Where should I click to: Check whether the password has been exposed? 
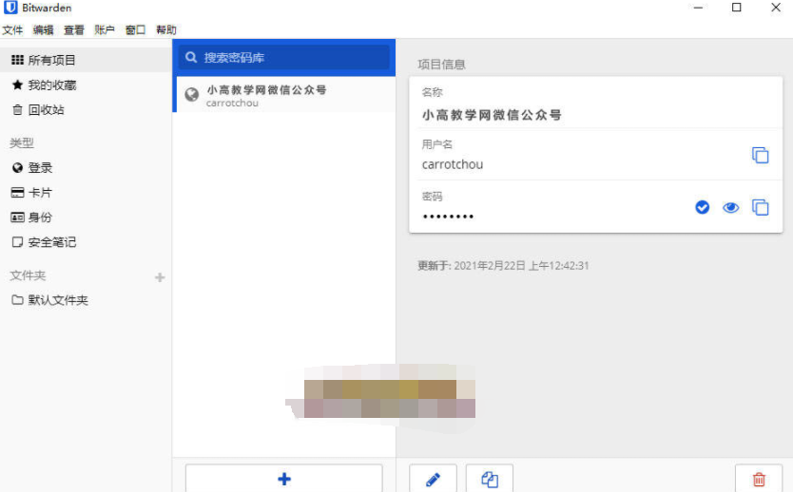[x=702, y=207]
